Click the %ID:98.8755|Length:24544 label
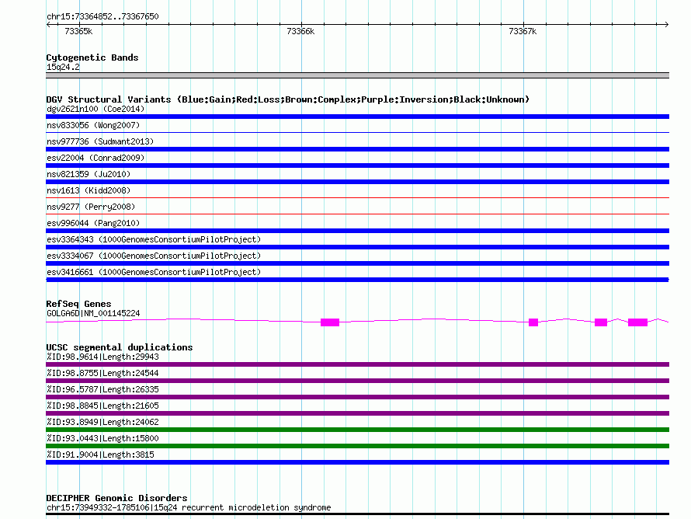The image size is (691, 519). [102, 373]
